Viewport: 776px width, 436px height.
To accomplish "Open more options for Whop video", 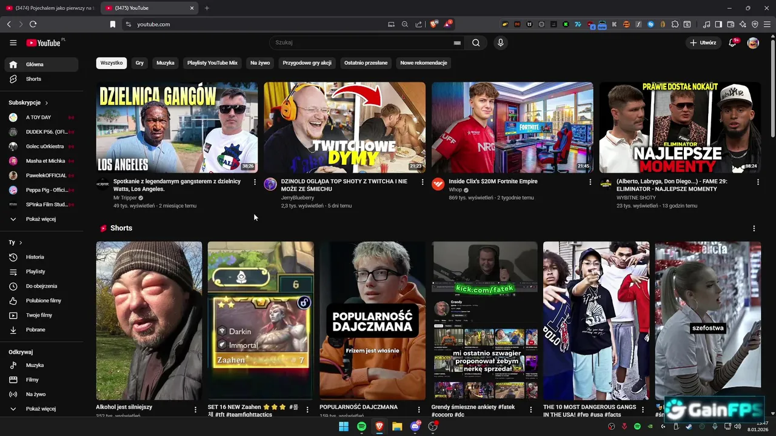I will [x=590, y=182].
